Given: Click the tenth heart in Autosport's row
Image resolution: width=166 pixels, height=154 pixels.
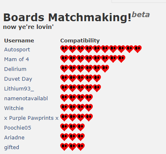Looking at the screenshot, I should pos(138,49).
